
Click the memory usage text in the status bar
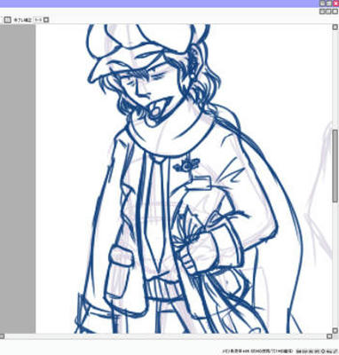258,351
